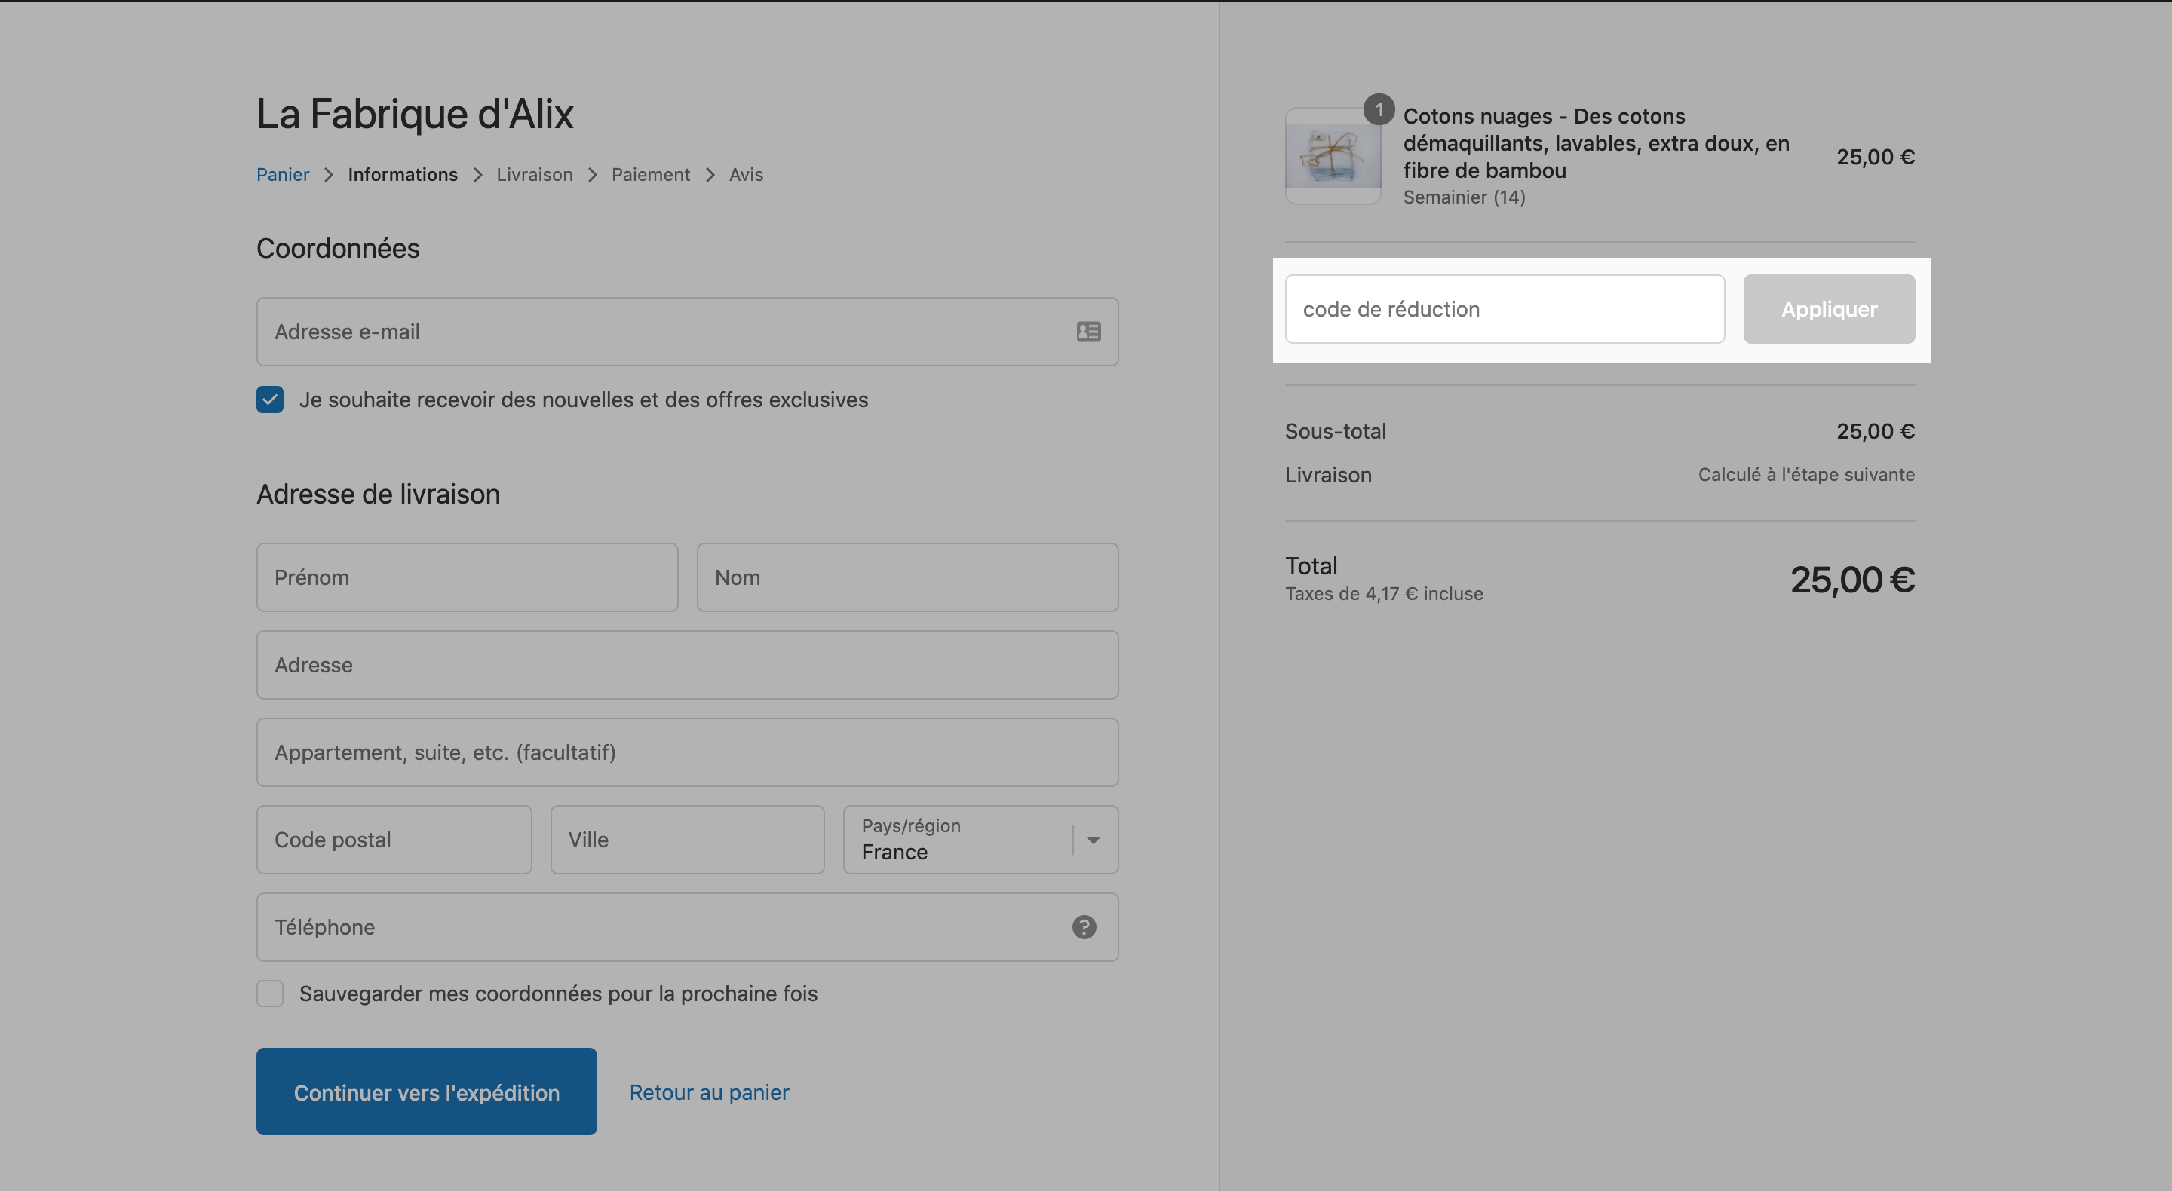Click the Téléphone help question mark icon
The height and width of the screenshot is (1191, 2172).
coord(1084,927)
